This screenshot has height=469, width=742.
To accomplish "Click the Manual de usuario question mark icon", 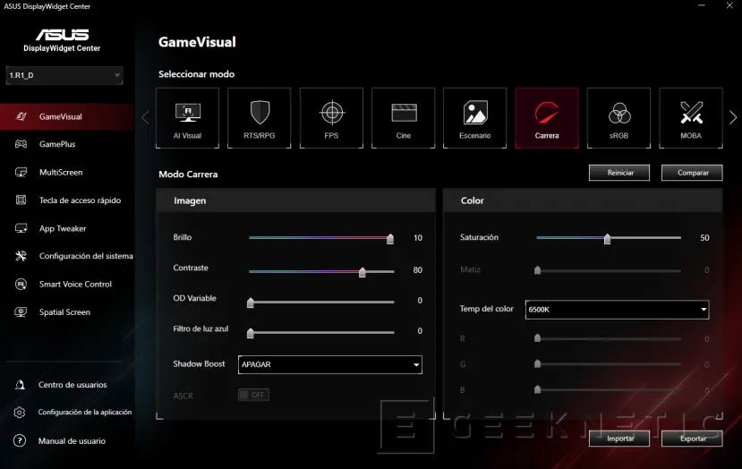I will (x=20, y=440).
